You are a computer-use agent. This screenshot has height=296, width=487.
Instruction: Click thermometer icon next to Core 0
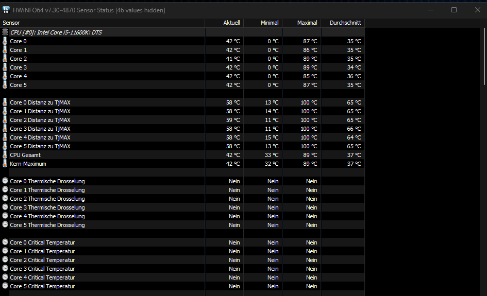click(5, 41)
